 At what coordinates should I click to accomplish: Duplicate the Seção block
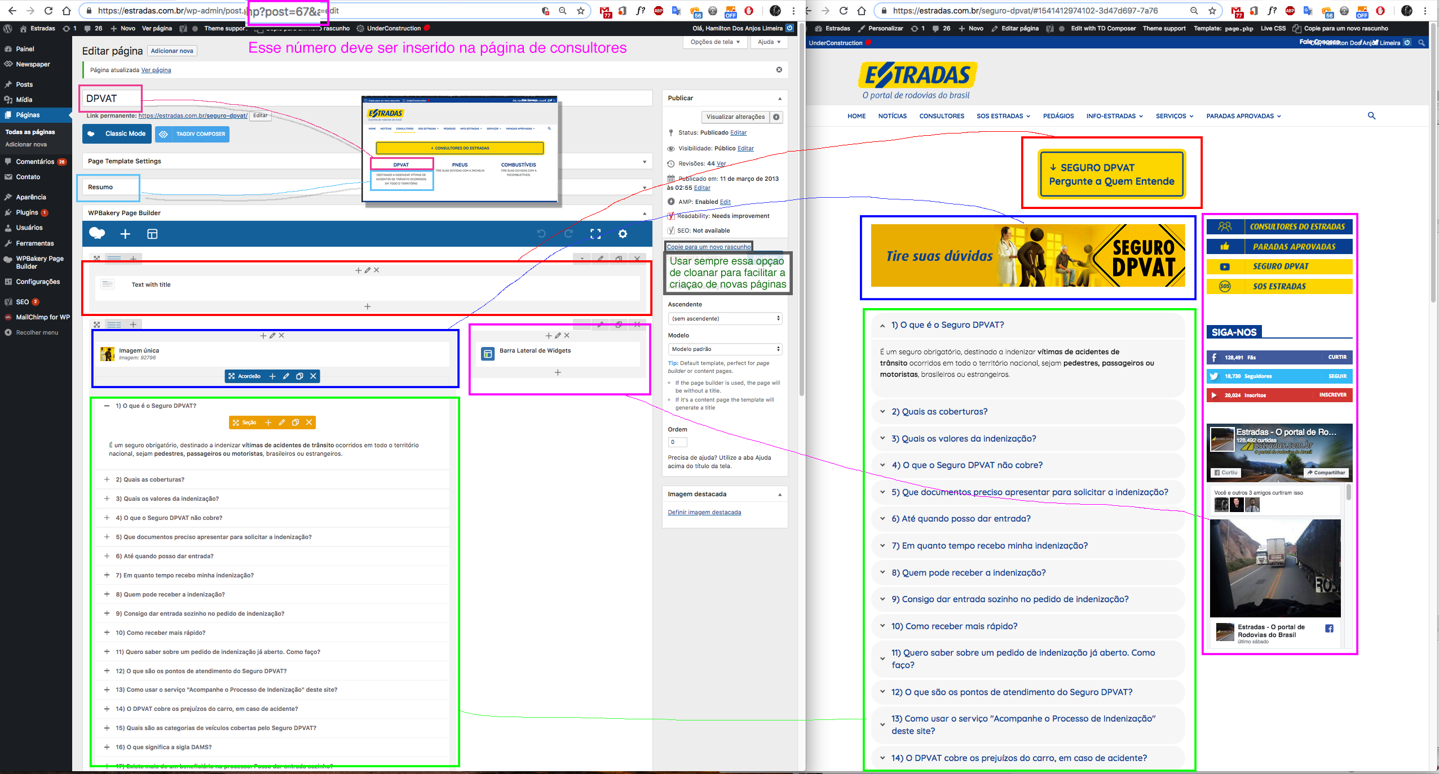[295, 422]
